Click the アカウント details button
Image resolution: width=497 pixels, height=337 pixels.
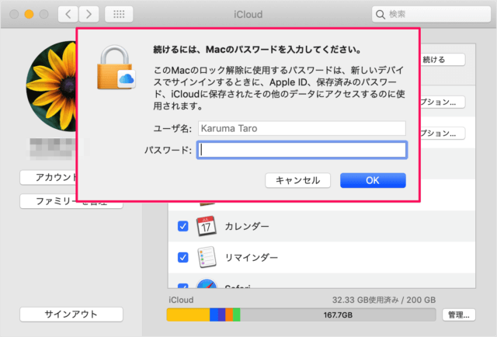pyautogui.click(x=48, y=177)
